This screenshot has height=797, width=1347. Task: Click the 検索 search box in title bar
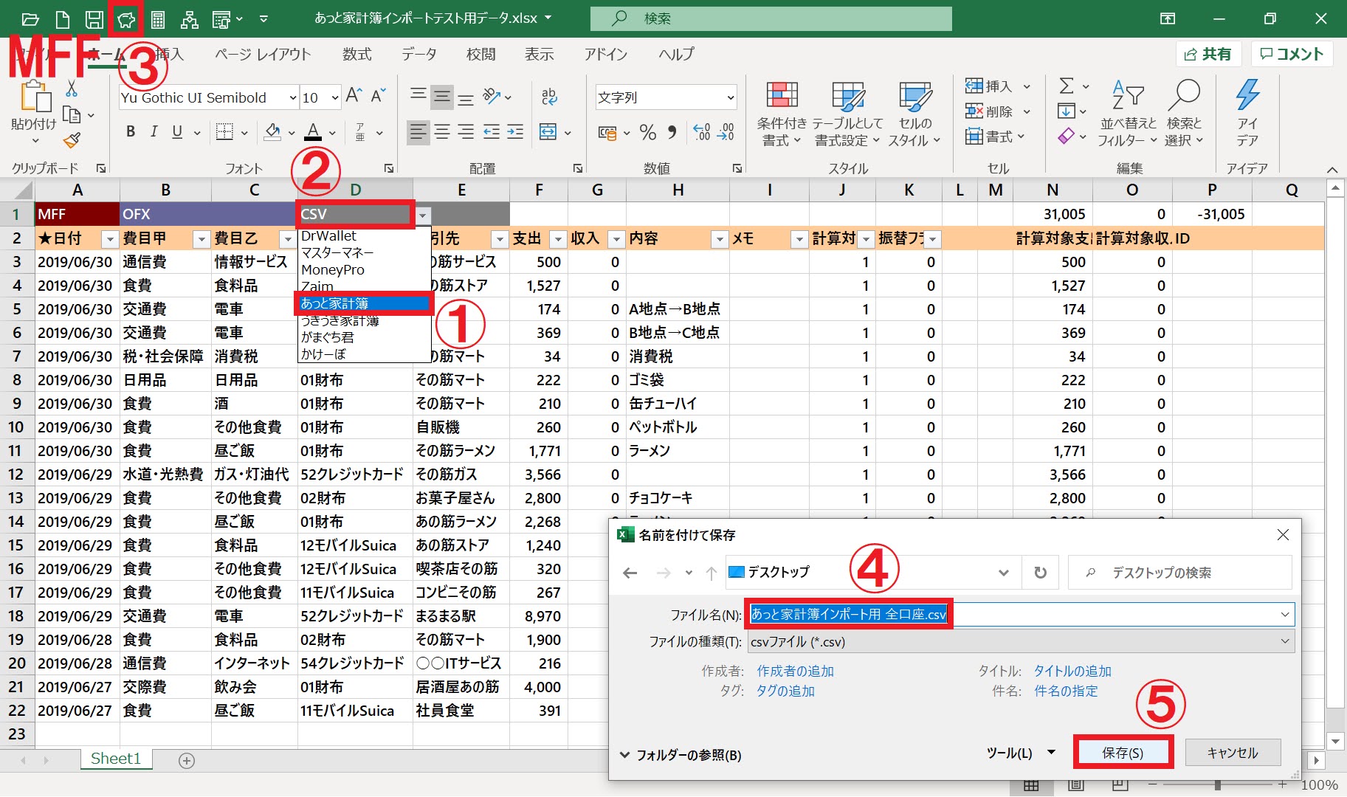coord(771,18)
